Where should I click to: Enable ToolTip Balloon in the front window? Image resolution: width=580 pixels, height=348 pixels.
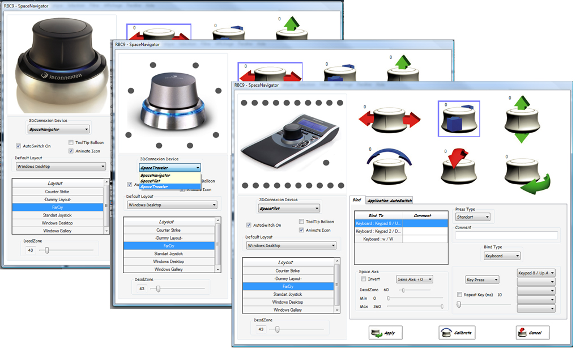coord(301,222)
